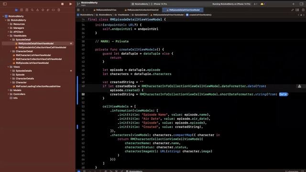Collapse the RickAndMorty project root
This screenshot has width=306, height=172.
click(3, 16)
